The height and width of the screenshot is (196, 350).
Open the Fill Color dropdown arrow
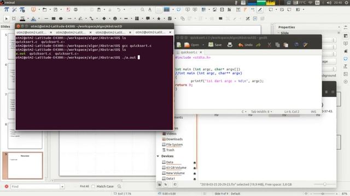pyautogui.click(x=39, y=19)
